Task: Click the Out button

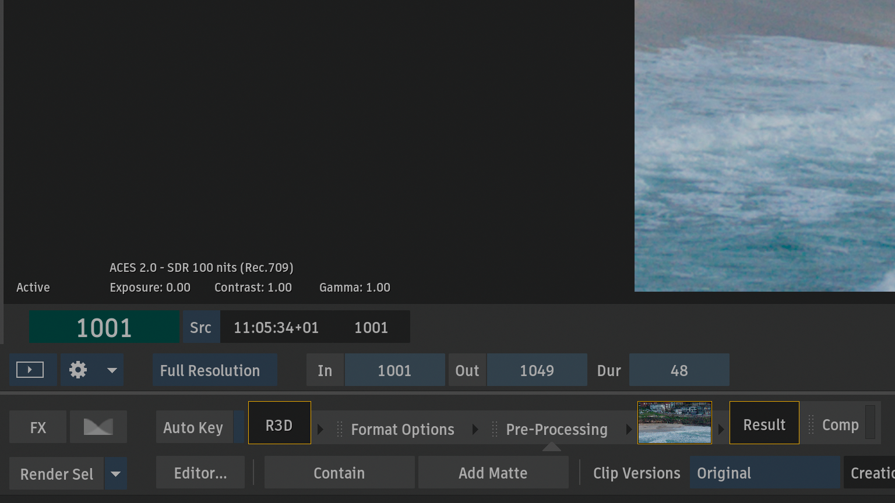Action: click(467, 370)
